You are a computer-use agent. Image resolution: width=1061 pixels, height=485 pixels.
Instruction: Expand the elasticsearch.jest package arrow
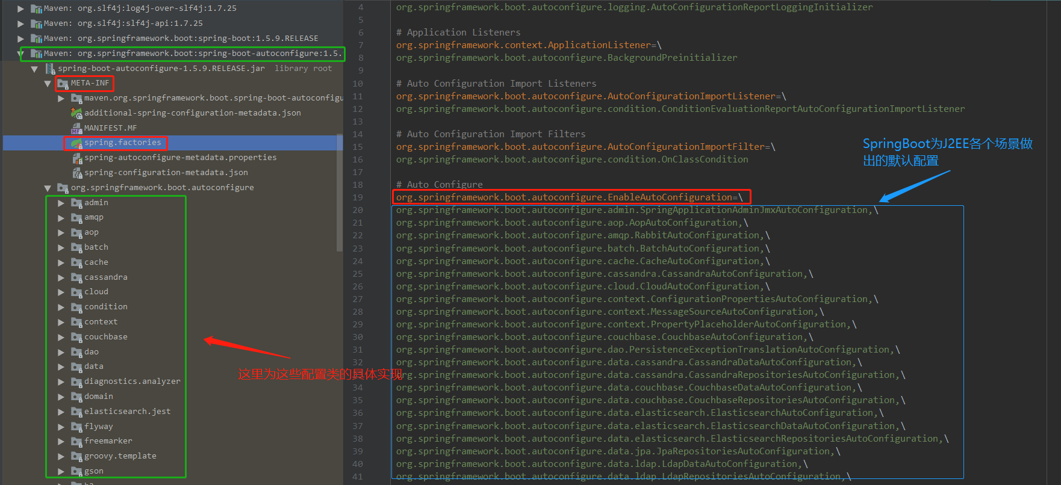[61, 412]
